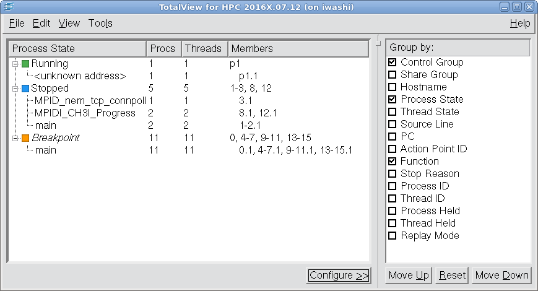Open the Help menu
The height and width of the screenshot is (291, 538).
coord(519,24)
